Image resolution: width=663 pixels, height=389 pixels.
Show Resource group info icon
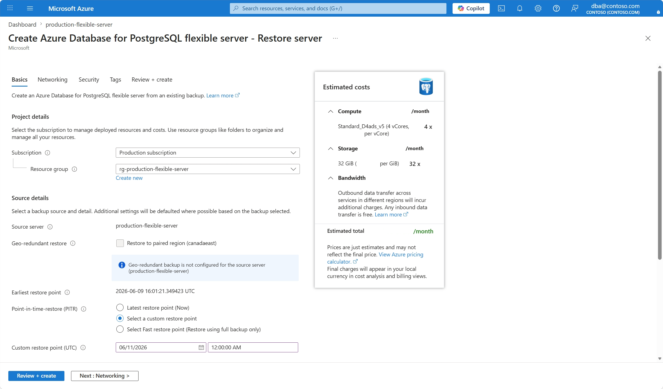click(x=74, y=169)
